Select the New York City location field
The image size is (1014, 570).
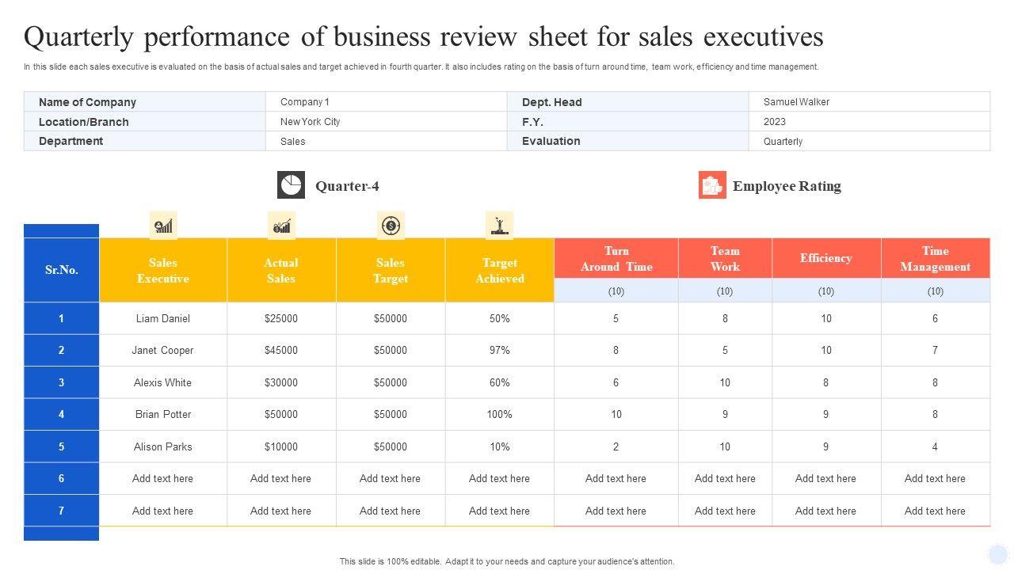coord(311,122)
